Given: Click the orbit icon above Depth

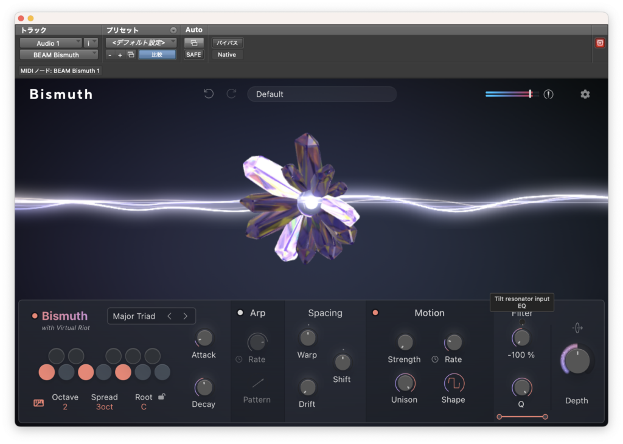Looking at the screenshot, I should coord(577,328).
